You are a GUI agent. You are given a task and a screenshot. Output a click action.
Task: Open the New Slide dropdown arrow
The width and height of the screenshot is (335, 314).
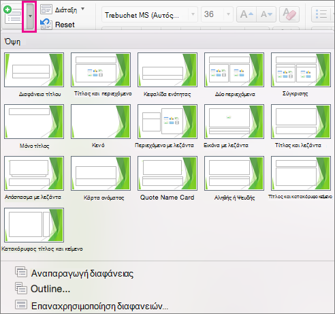coord(30,16)
